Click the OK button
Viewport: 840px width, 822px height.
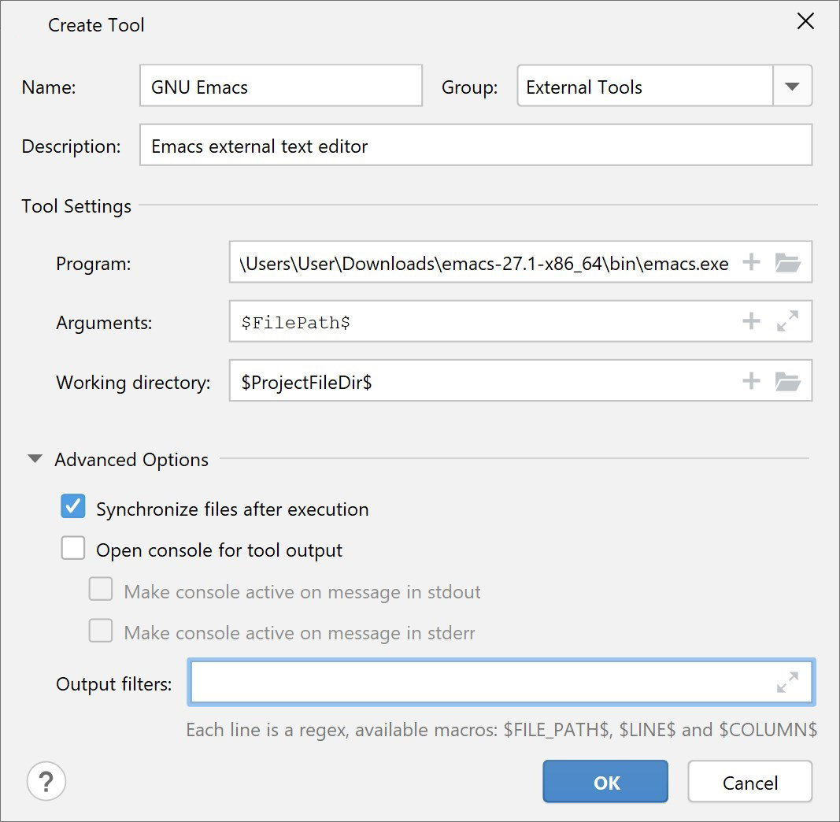[x=605, y=782]
